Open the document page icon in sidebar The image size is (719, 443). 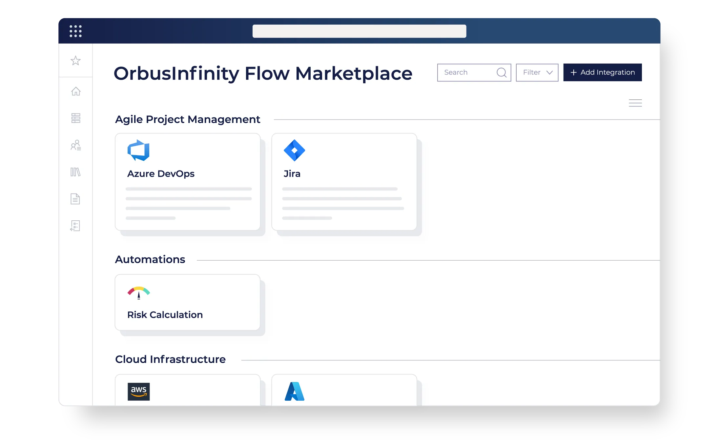click(75, 199)
